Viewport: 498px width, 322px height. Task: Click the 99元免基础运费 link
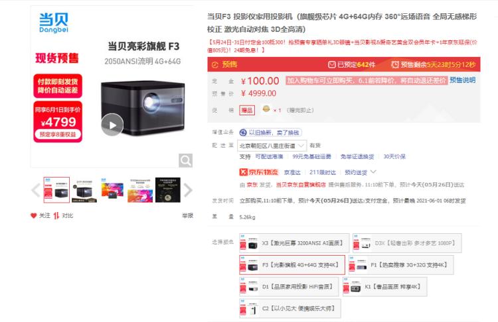[311, 156]
